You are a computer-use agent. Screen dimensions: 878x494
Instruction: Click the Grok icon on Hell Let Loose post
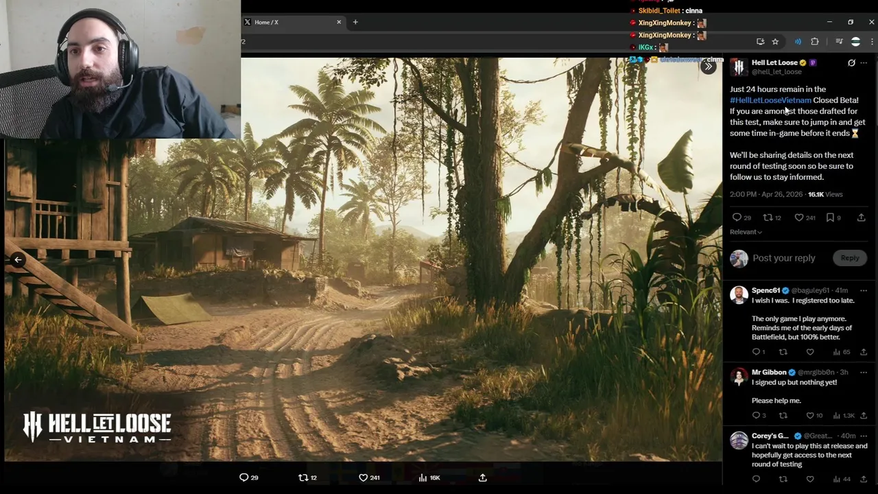[x=851, y=63]
